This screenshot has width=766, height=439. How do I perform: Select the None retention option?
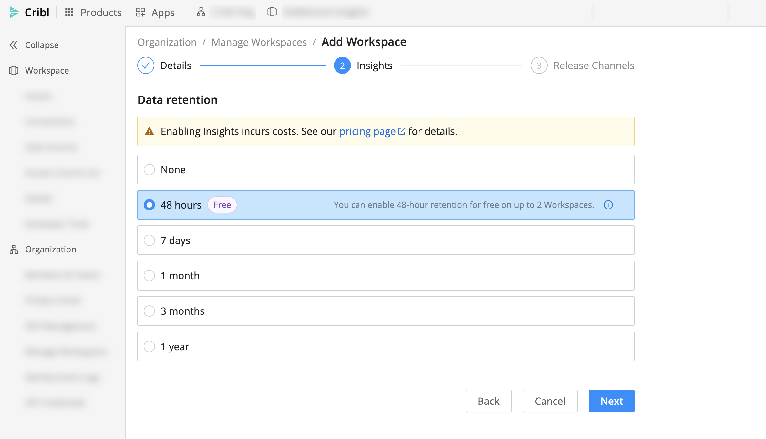coord(386,169)
